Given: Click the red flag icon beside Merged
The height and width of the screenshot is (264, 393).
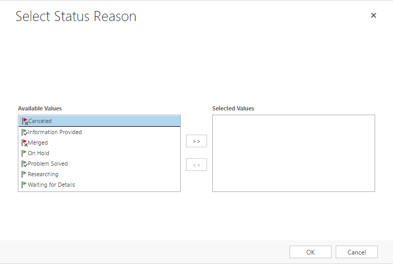Looking at the screenshot, I should point(25,143).
